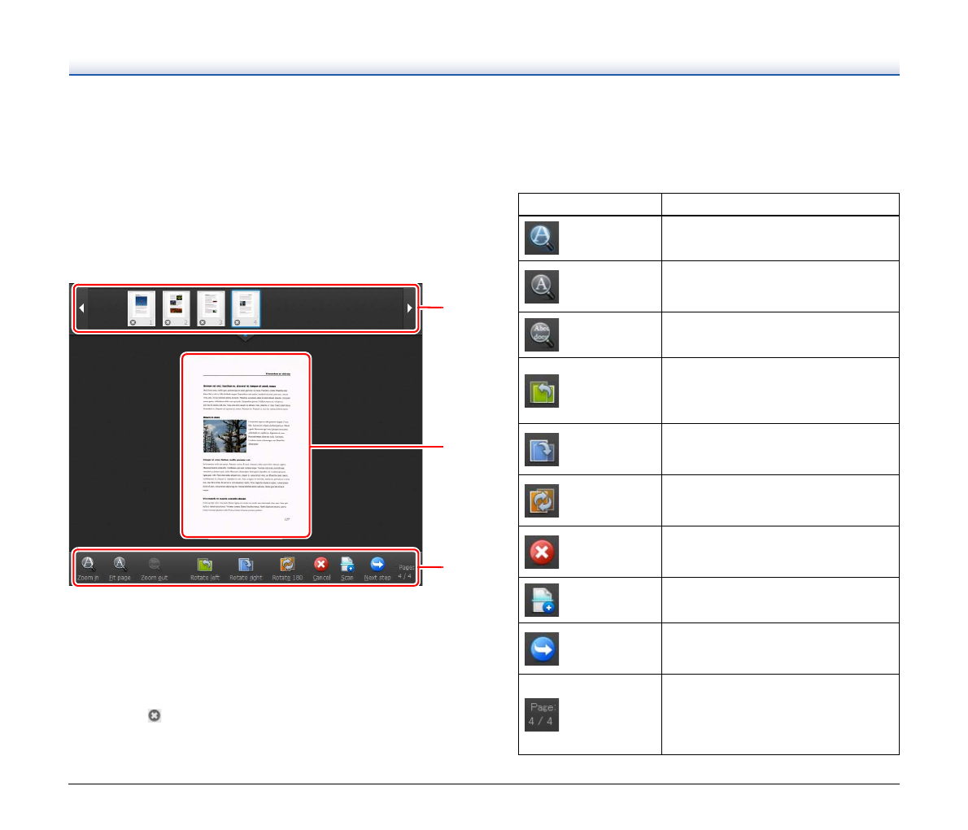Click the Scan button on the toolbar
Viewport: 968px width, 830px height.
[347, 567]
